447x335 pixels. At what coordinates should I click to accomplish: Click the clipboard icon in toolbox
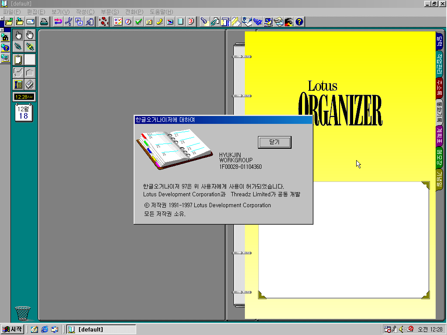pyautogui.click(x=18, y=60)
